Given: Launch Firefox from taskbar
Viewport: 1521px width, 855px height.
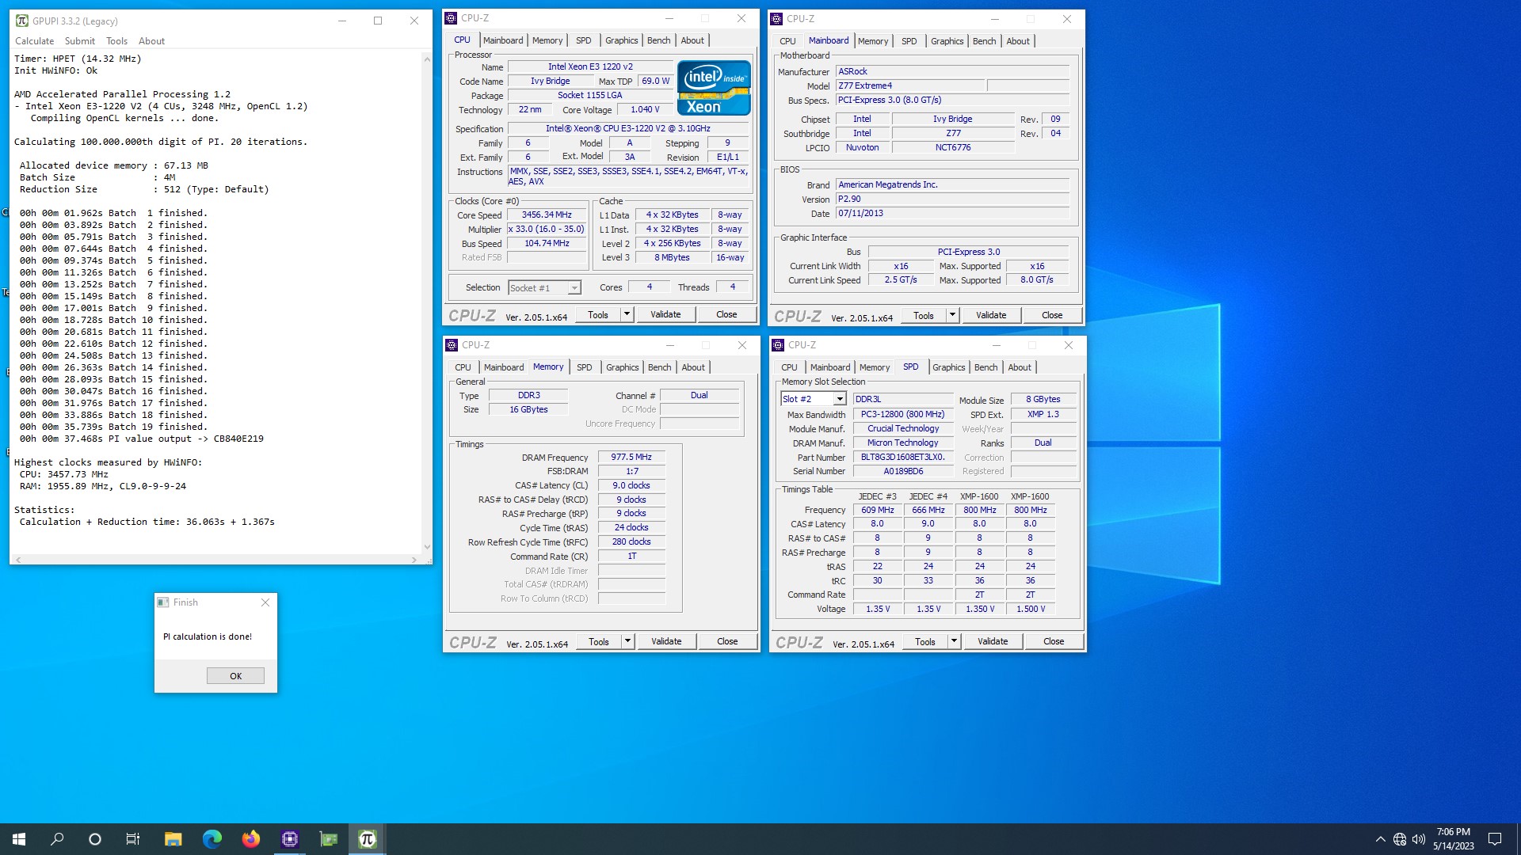Looking at the screenshot, I should click(250, 839).
